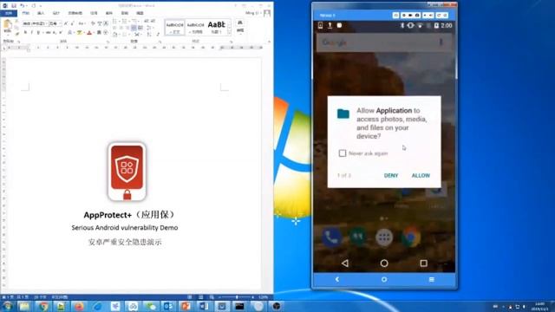Toggle Italic formatting in Word
555x312 pixels.
tap(32, 33)
